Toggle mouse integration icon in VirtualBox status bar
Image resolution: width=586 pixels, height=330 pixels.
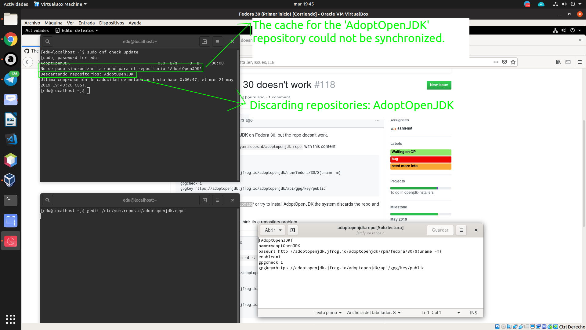550,326
